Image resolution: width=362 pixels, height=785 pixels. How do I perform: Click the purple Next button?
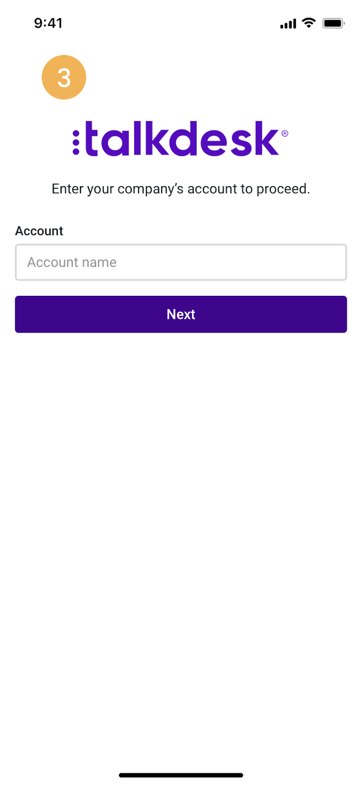181,314
